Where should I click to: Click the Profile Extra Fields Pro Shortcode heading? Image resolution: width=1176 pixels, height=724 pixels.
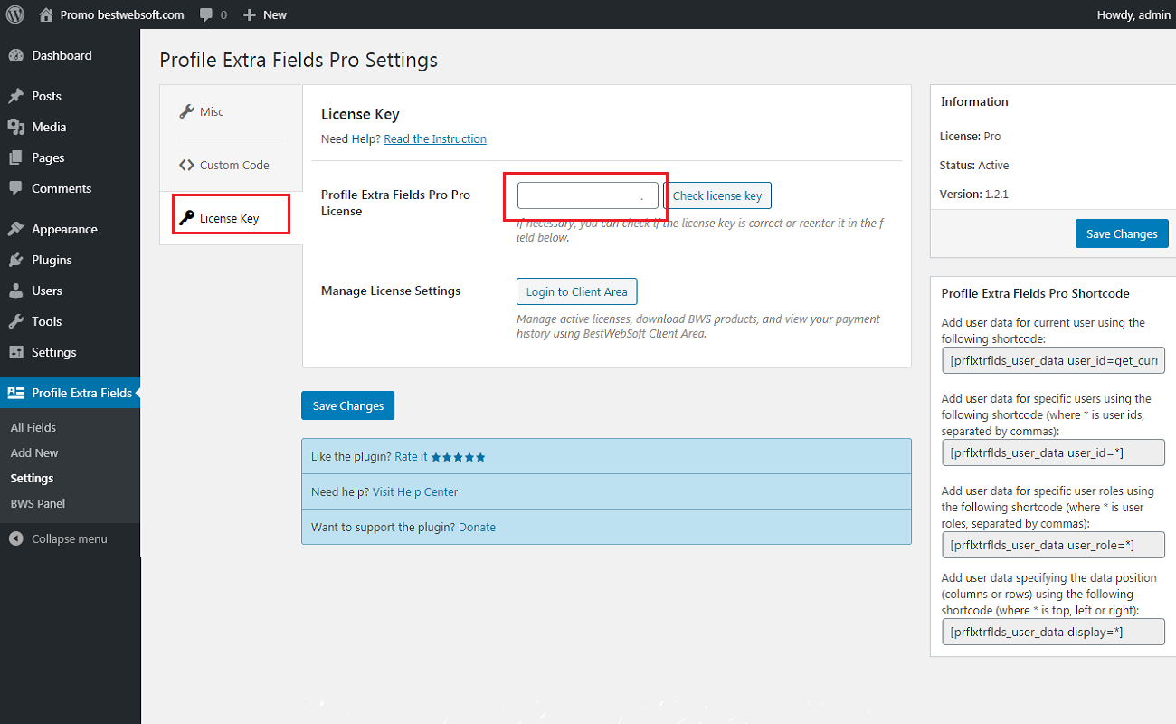[1035, 293]
